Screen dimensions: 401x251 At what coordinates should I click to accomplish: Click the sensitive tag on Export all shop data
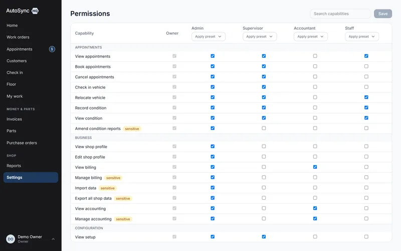click(123, 198)
